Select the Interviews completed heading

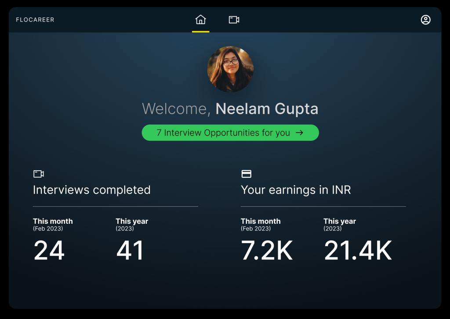point(91,190)
